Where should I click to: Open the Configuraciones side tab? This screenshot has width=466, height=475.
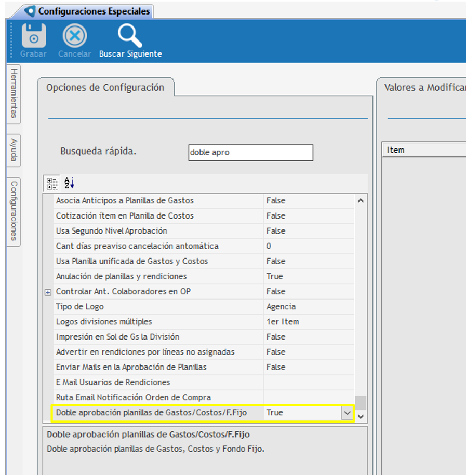pyautogui.click(x=14, y=211)
